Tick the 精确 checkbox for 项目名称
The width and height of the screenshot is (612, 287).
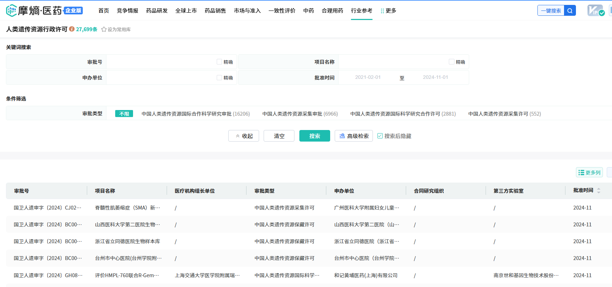point(452,62)
